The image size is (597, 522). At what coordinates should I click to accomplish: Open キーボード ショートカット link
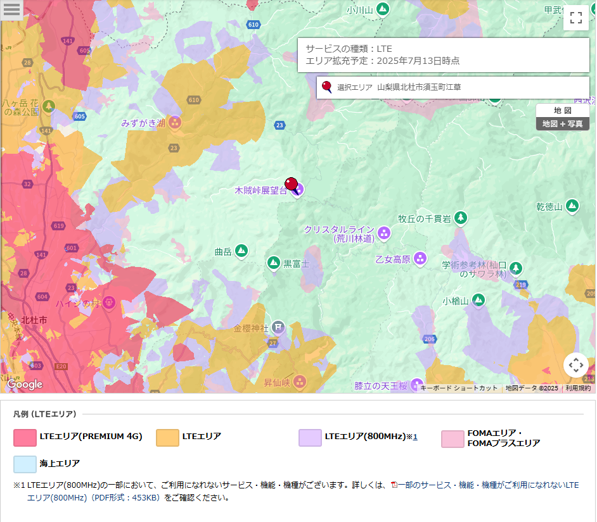click(459, 388)
